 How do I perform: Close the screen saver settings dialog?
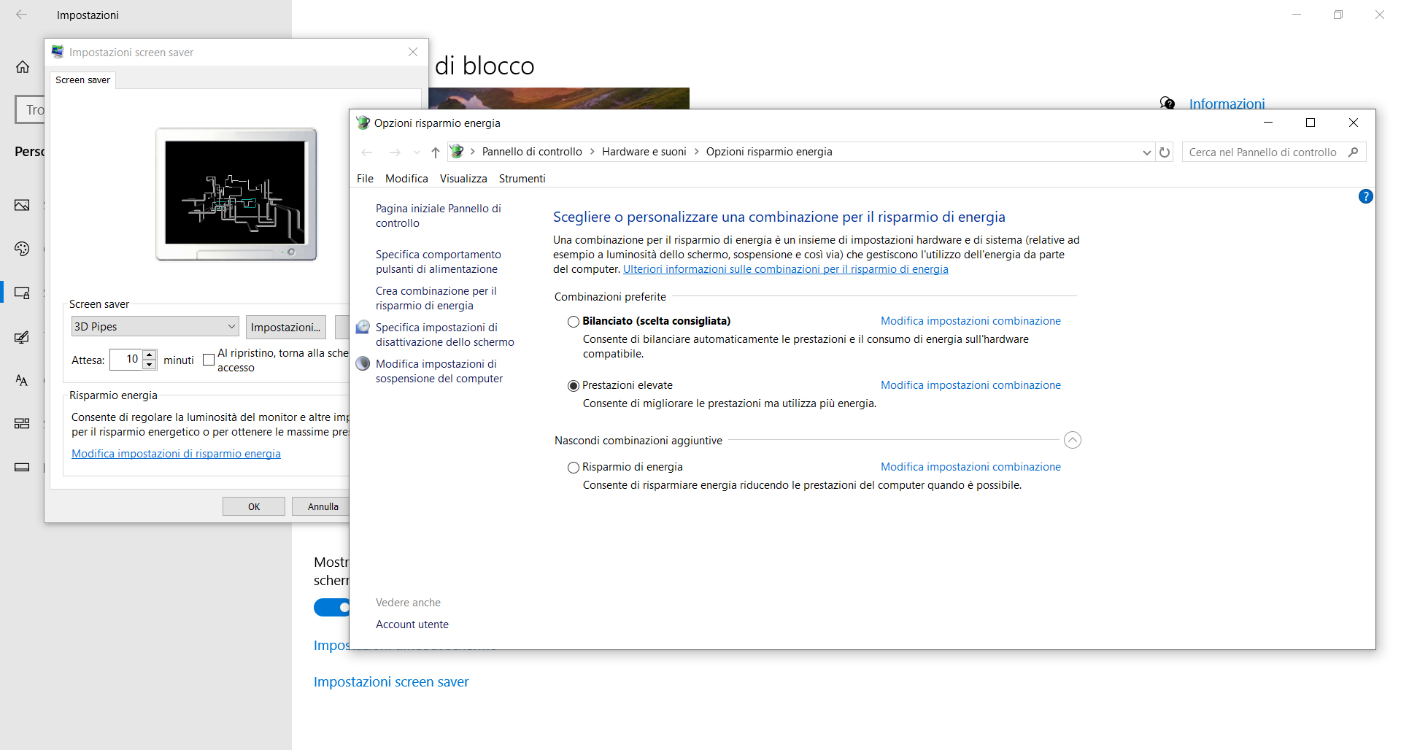pos(413,52)
